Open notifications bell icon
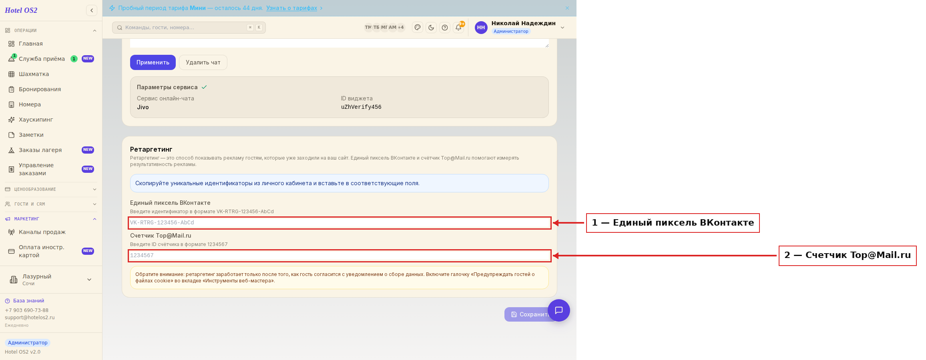The width and height of the screenshot is (926, 360). (458, 28)
